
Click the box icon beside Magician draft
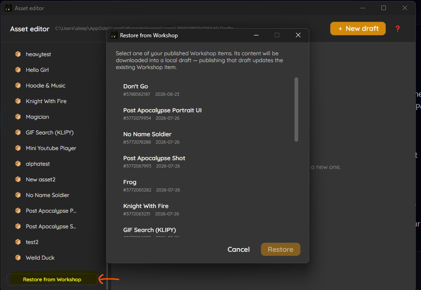(x=18, y=117)
